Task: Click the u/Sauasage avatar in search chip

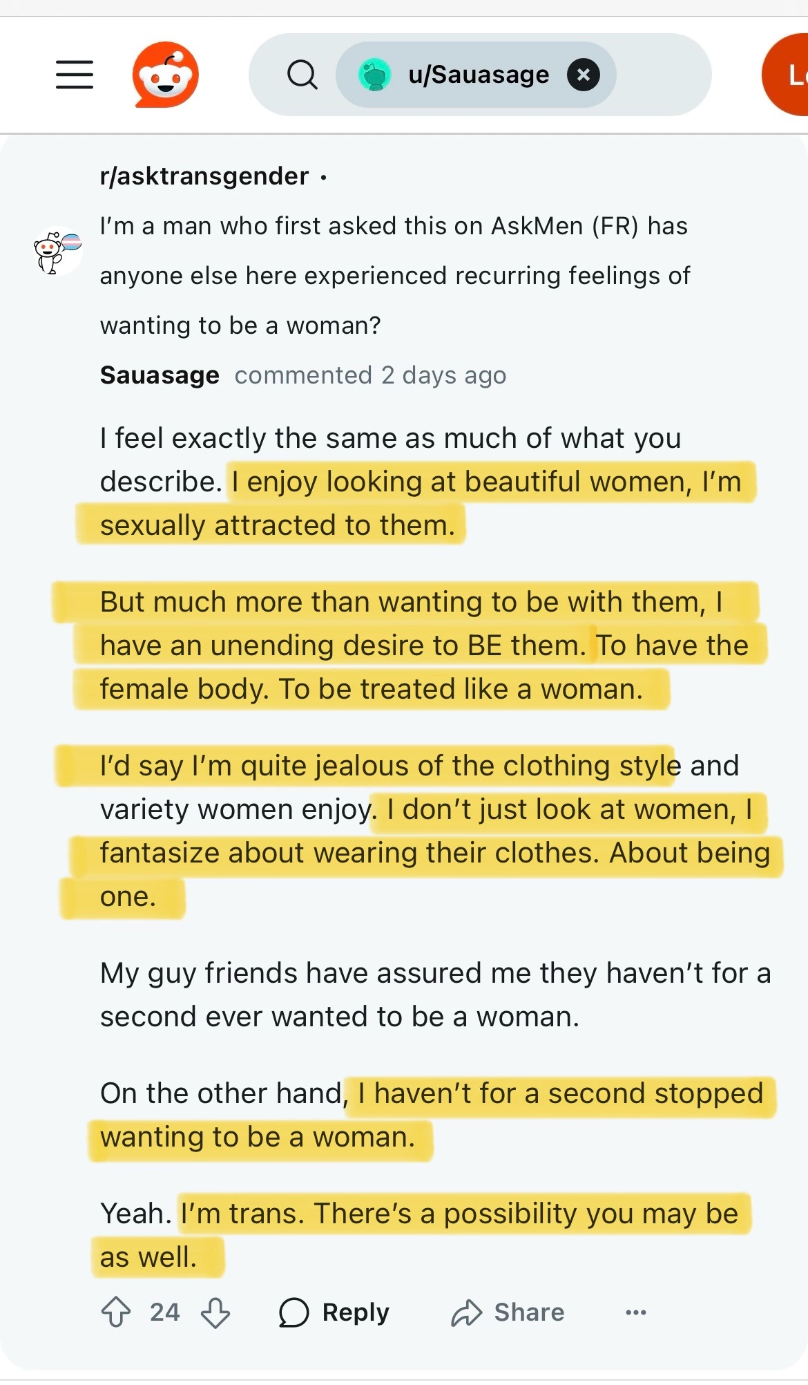Action: tap(375, 75)
